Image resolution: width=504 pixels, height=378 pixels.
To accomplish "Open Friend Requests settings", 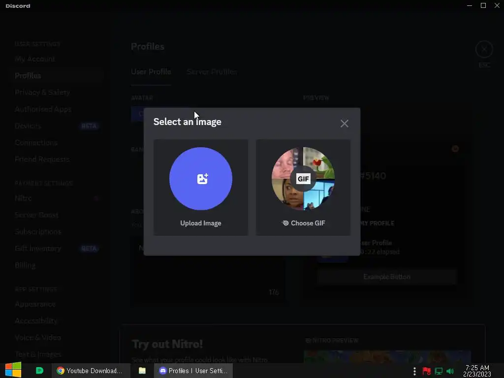I will click(x=42, y=159).
